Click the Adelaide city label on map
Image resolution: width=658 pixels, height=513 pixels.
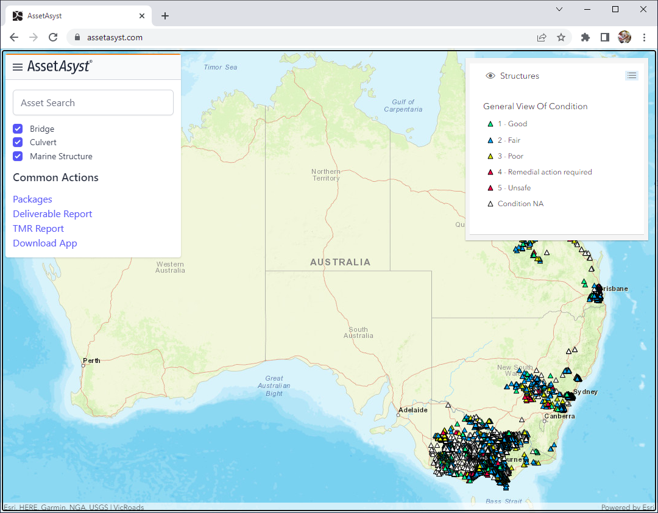click(413, 410)
